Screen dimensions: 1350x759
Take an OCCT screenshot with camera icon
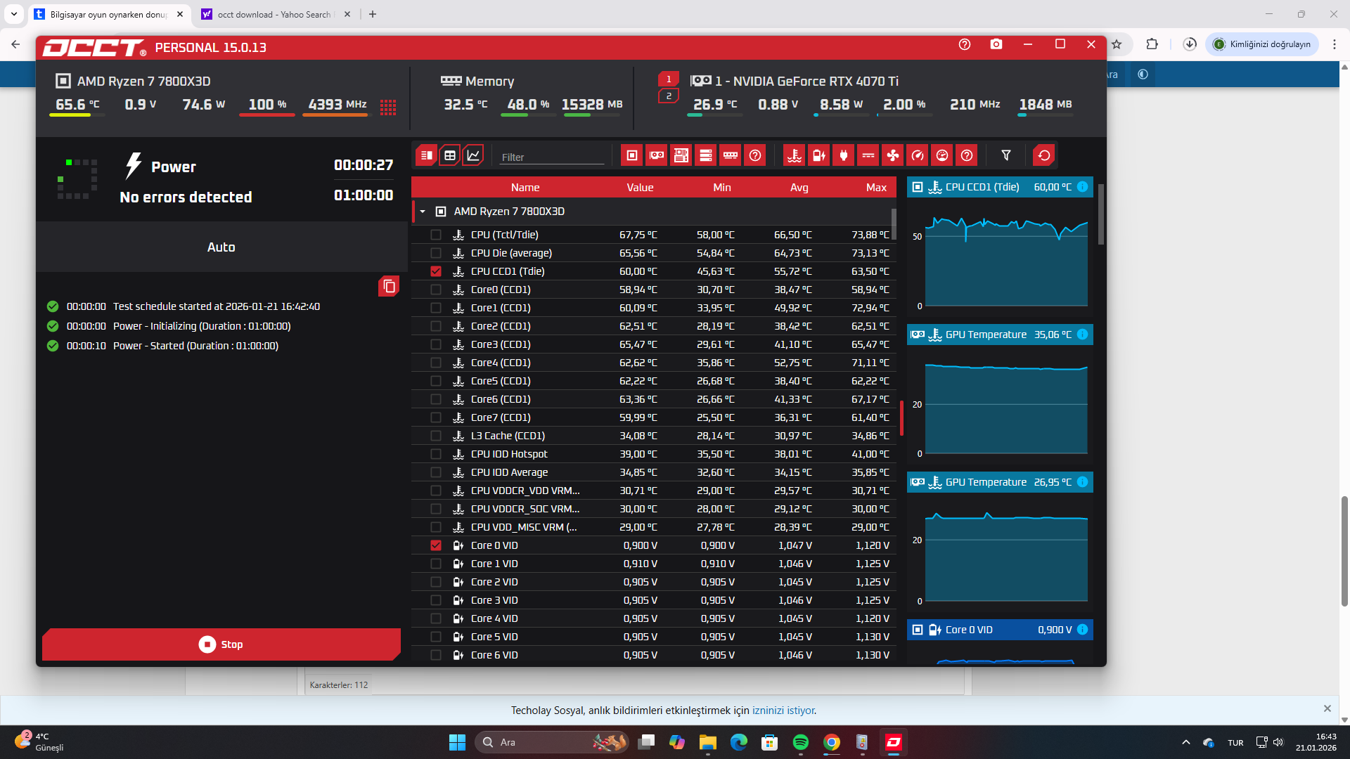(x=996, y=44)
